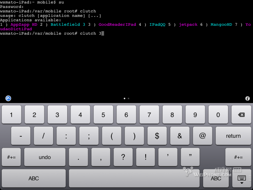Switch to symbols with left #+= key

point(11,157)
